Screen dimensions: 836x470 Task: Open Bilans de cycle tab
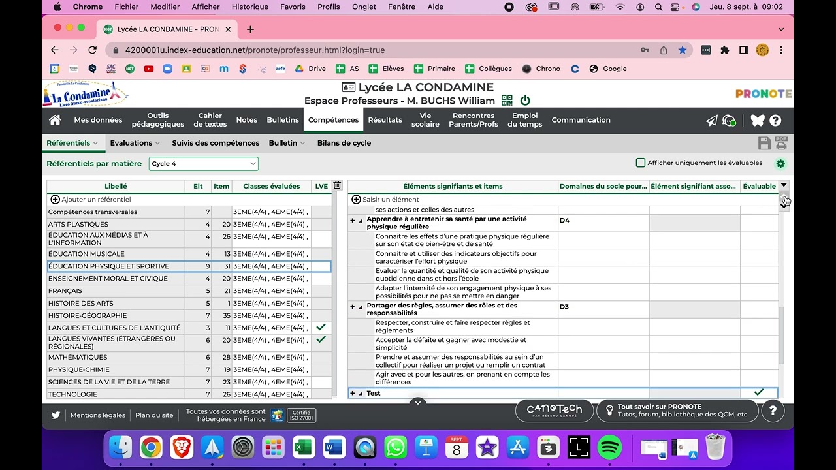[344, 143]
